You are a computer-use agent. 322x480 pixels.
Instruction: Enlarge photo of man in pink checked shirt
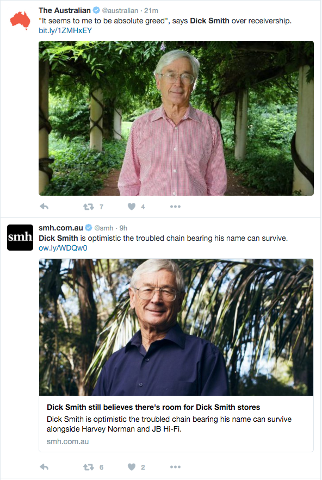click(x=176, y=118)
